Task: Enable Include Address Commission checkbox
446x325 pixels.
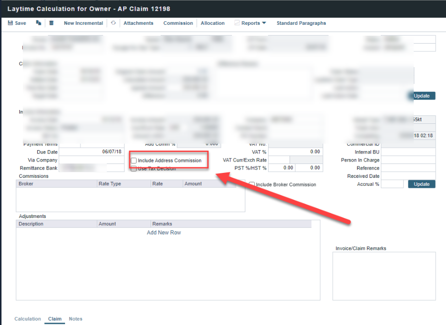Action: pos(134,161)
